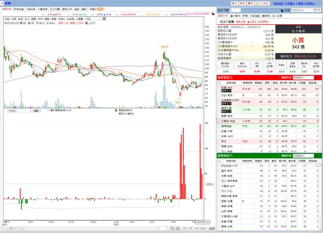The height and width of the screenshot is (233, 323).
Task: Click question mark in 區間賣超15 green header
Action: pos(279,156)
